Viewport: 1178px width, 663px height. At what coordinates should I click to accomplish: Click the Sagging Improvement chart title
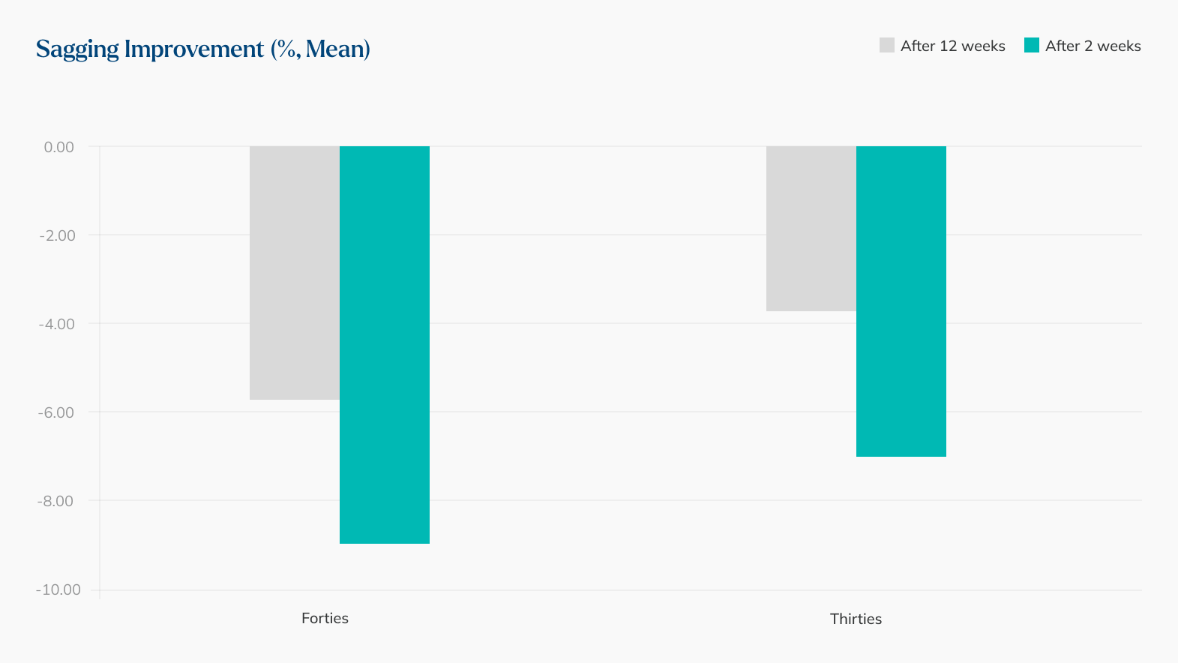[x=203, y=49]
